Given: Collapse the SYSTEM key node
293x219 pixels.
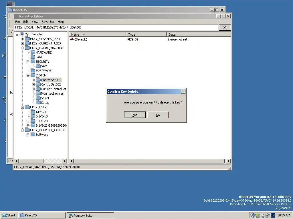Looking at the screenshot, I should [x=28, y=75].
